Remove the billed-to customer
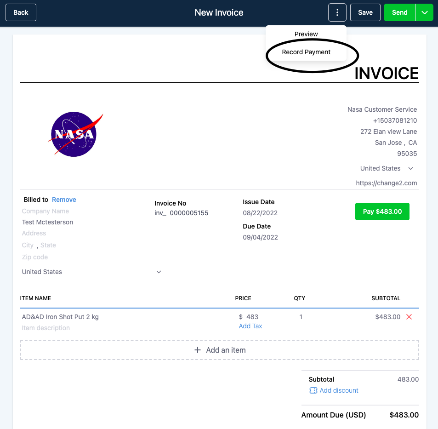The width and height of the screenshot is (438, 429). click(64, 200)
